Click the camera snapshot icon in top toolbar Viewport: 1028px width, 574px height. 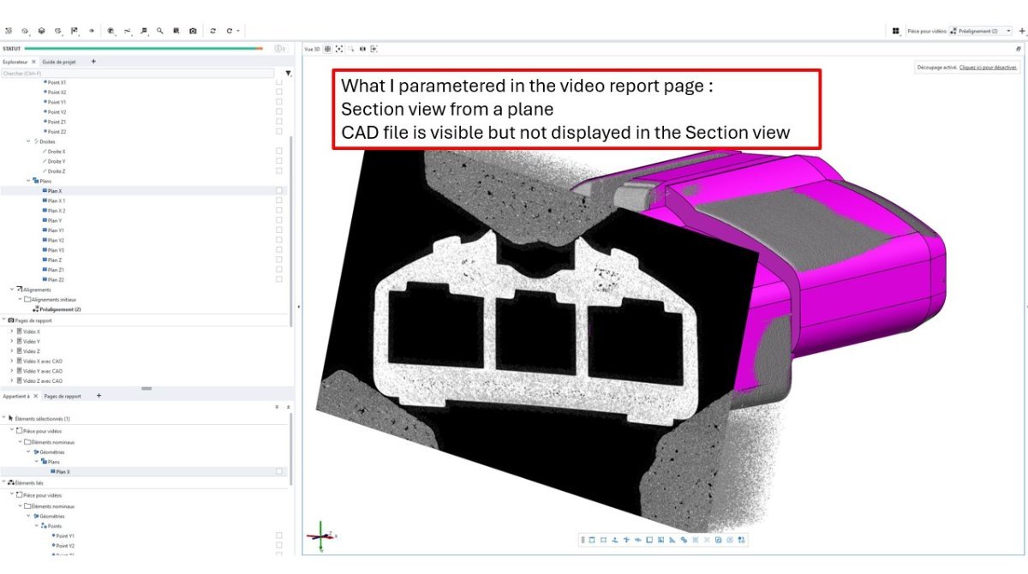pos(193,31)
